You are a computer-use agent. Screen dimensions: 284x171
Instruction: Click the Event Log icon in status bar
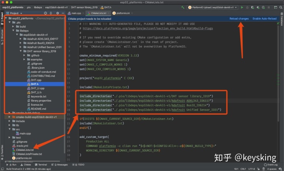pos(265,165)
